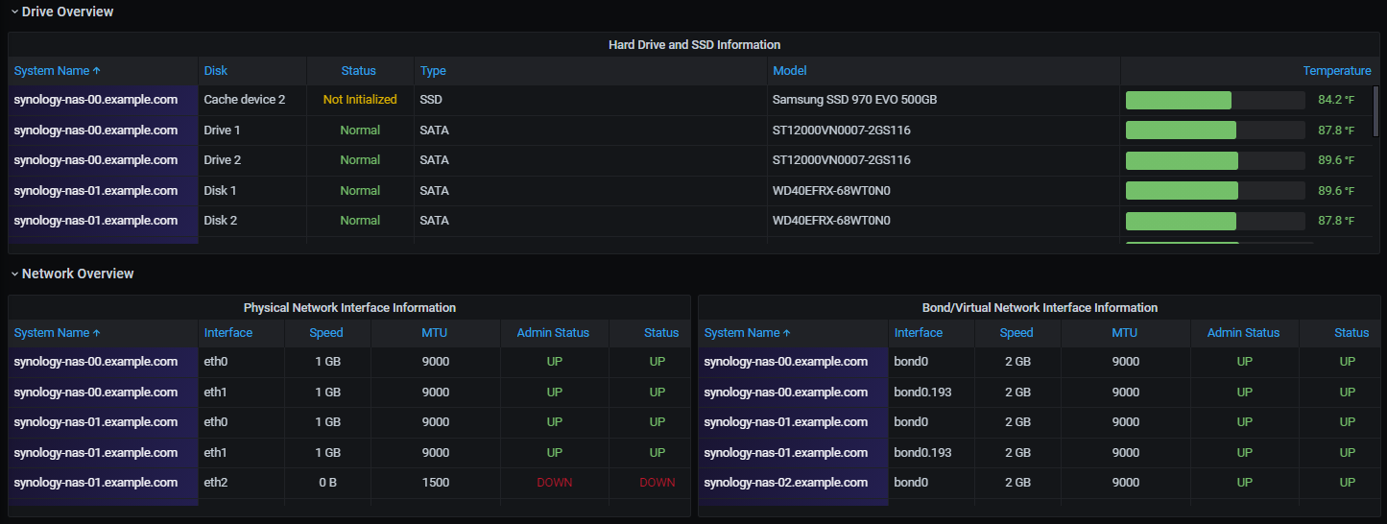Image resolution: width=1387 pixels, height=524 pixels.
Task: Sort Physical Network table by Speed header
Action: pos(326,333)
